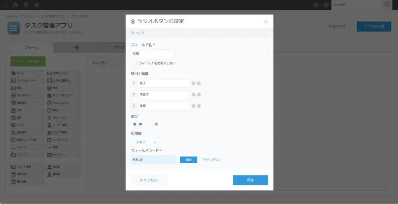The image size is (398, 204).
Task: Click reorder handle for 未完了 item
Action: coord(134,94)
